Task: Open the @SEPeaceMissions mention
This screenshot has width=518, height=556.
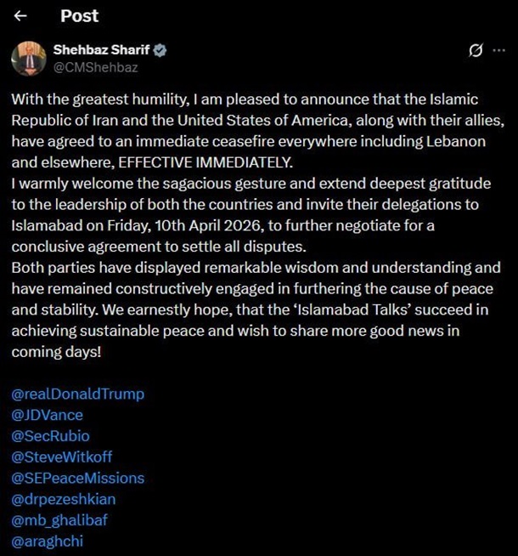Action: pos(78,478)
